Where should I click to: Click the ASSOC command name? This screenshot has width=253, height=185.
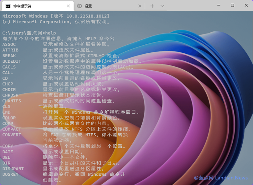(x=9, y=44)
